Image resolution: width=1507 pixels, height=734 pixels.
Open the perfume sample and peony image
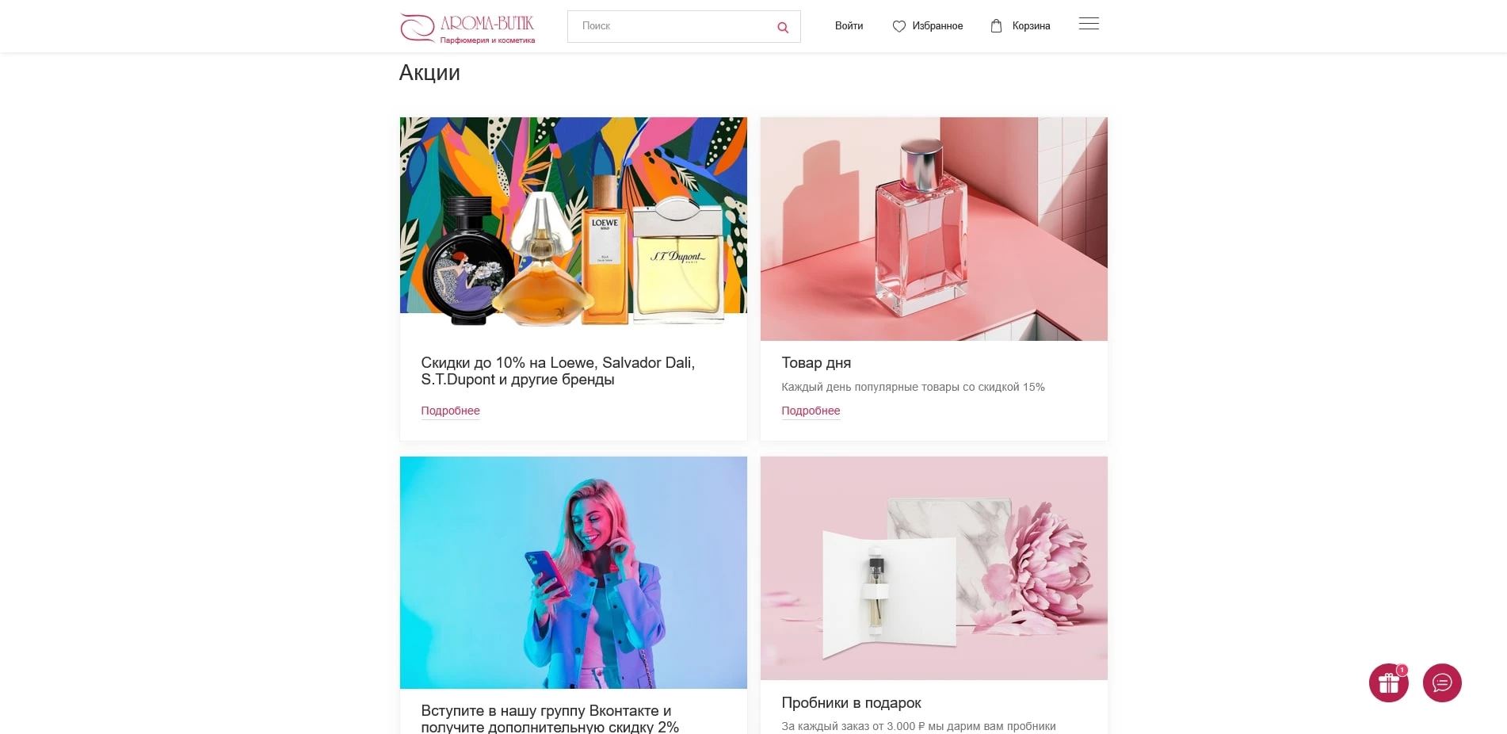[x=934, y=568]
